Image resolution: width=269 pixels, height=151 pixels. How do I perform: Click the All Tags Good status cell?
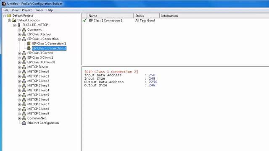pyautogui.click(x=145, y=21)
